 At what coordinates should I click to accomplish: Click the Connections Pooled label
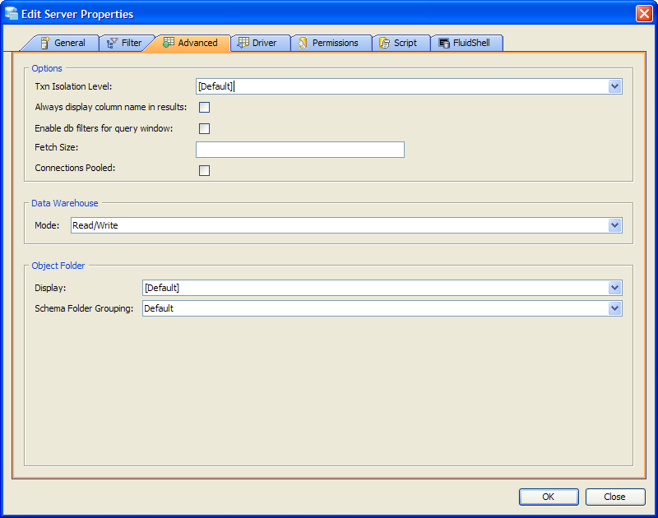click(x=75, y=168)
